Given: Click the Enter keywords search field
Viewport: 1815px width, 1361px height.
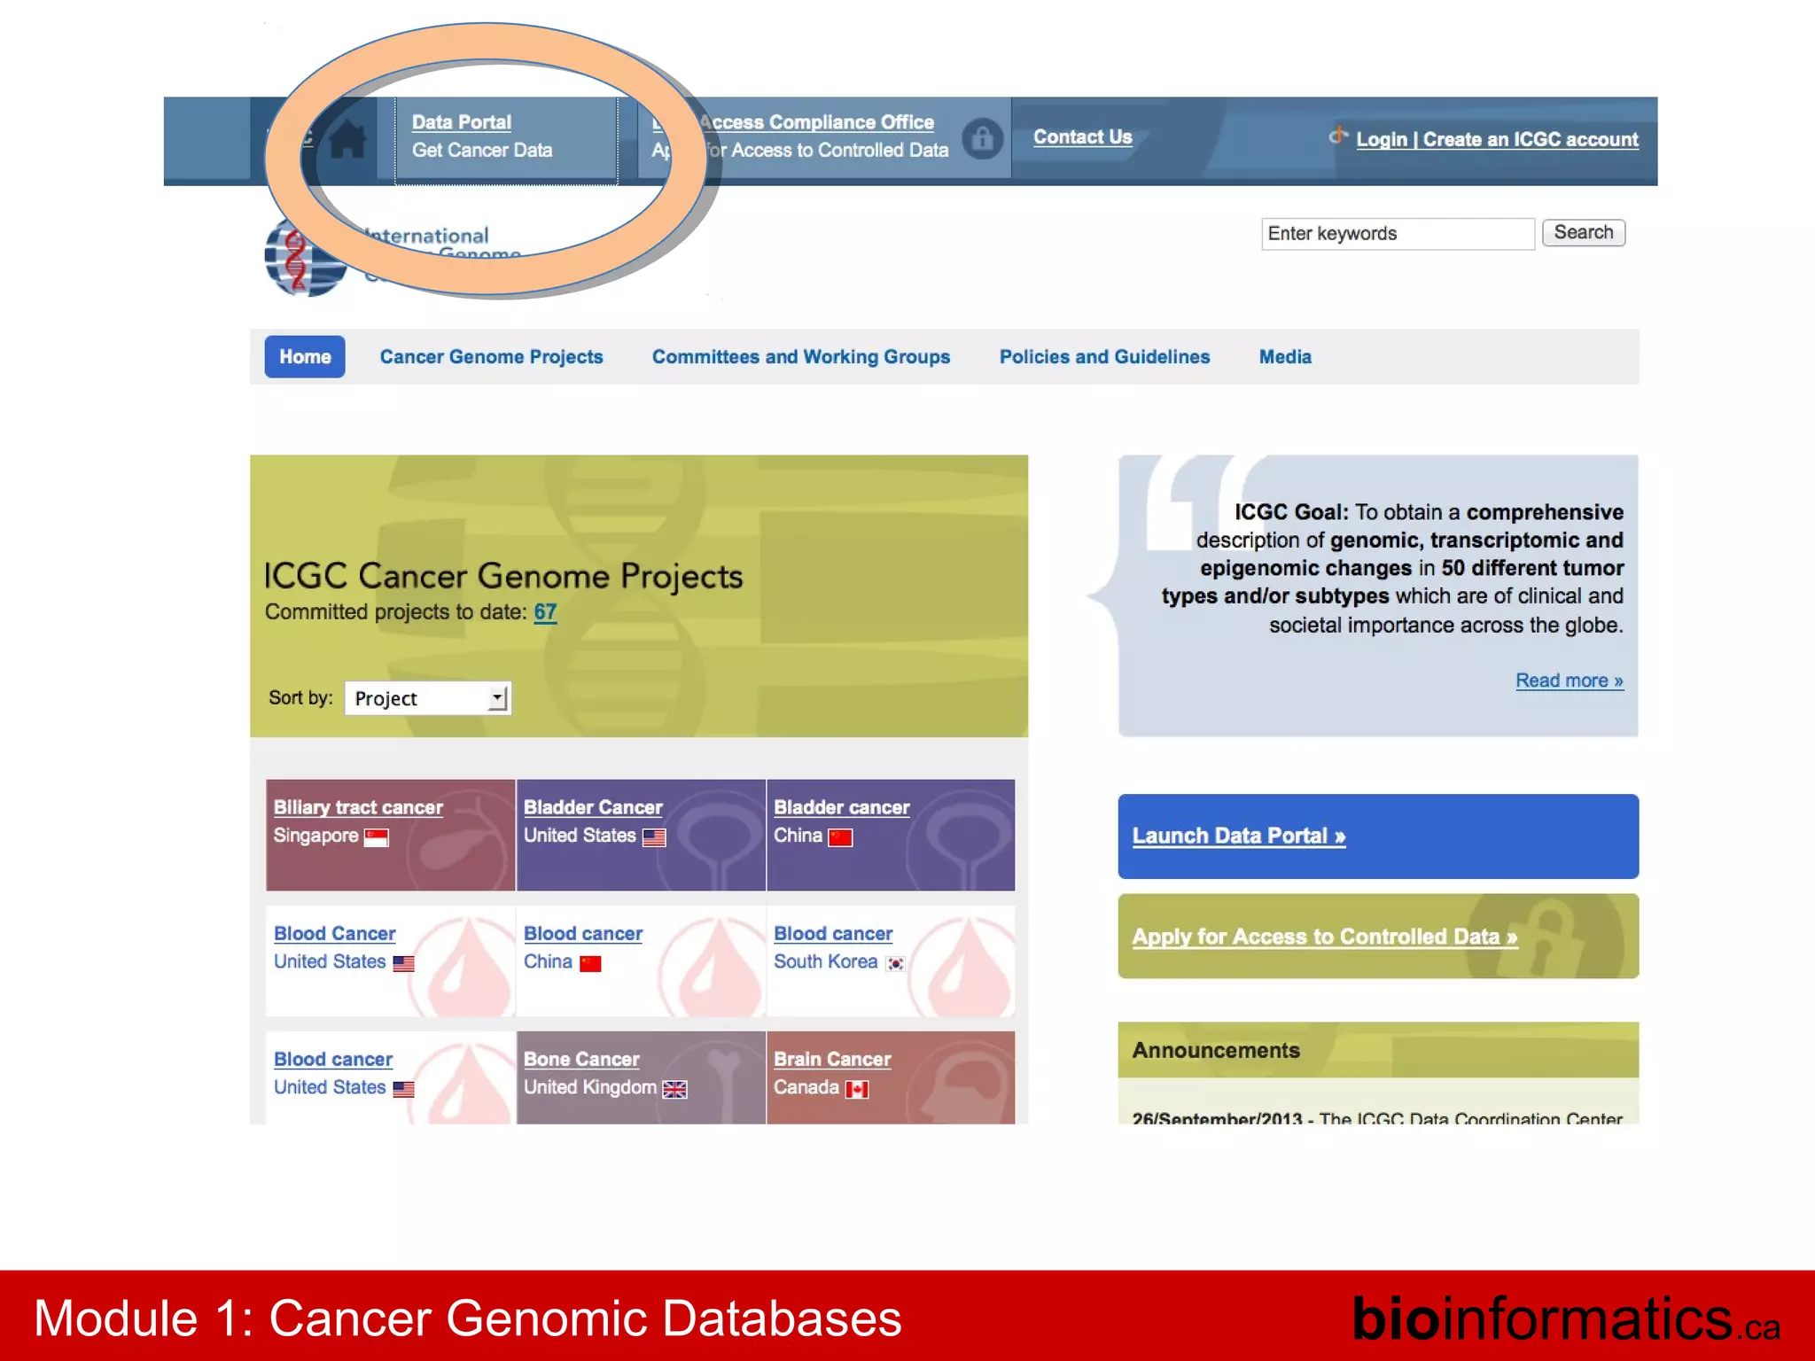Looking at the screenshot, I should tap(1398, 234).
